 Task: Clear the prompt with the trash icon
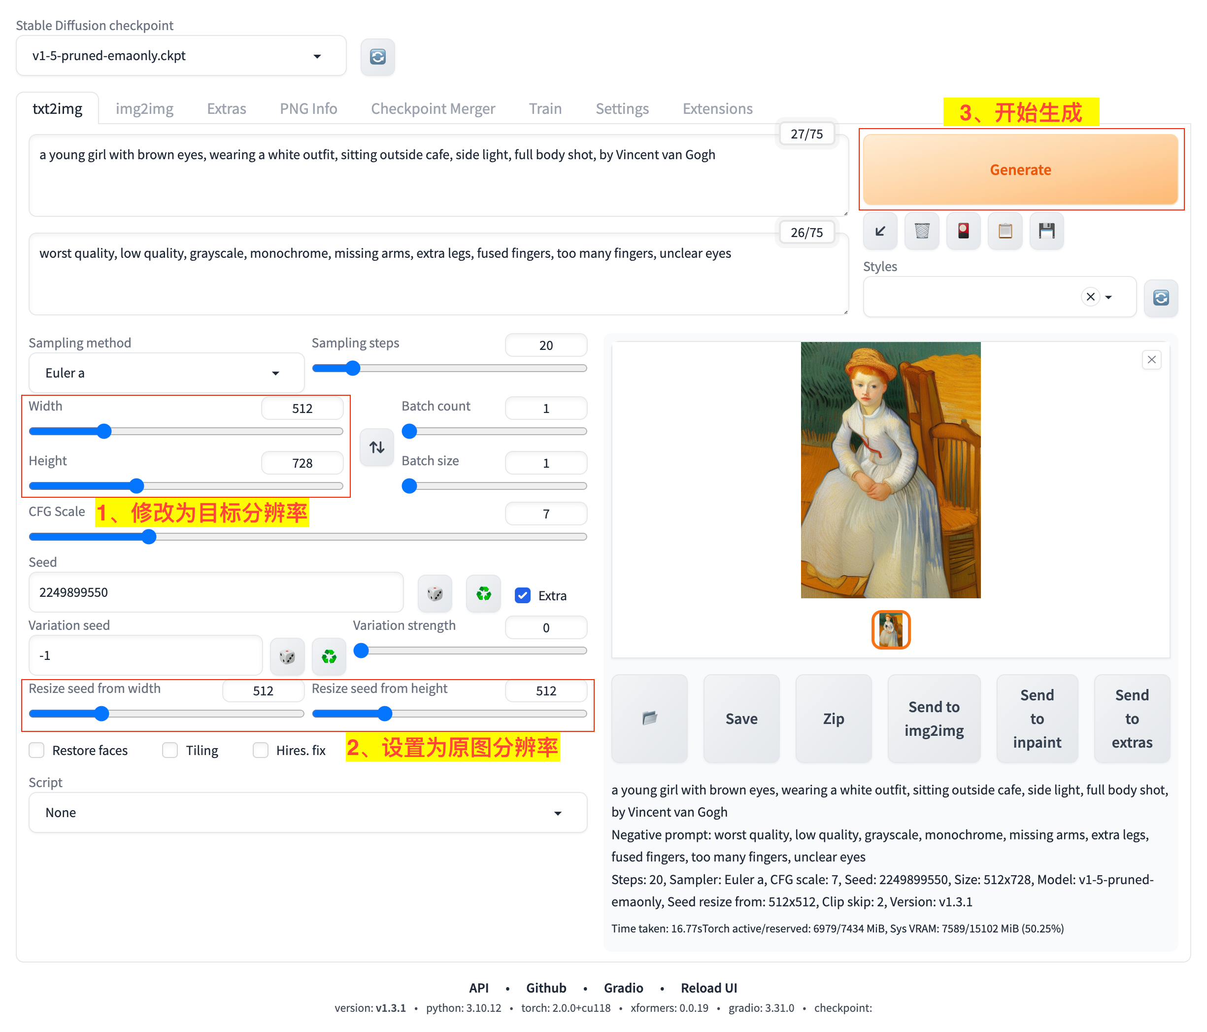(x=922, y=231)
